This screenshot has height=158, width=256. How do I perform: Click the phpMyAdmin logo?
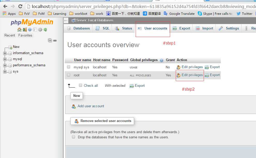[x=32, y=22]
